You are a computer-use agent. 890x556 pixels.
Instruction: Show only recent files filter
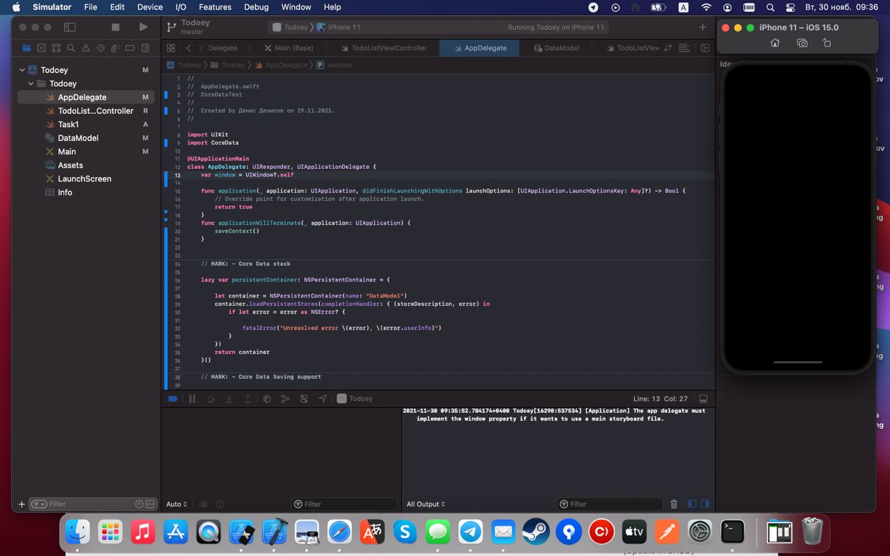click(139, 504)
